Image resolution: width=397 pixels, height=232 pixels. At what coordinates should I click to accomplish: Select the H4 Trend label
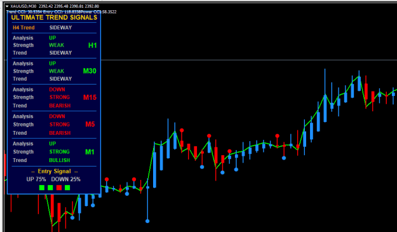pos(24,27)
